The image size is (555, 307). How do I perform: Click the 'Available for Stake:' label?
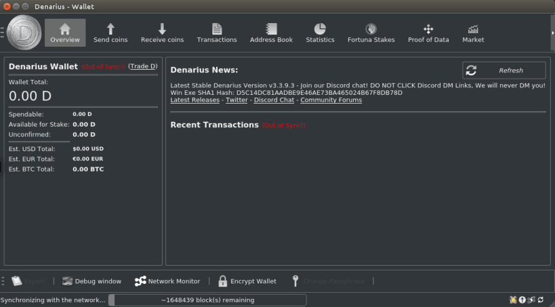click(39, 124)
